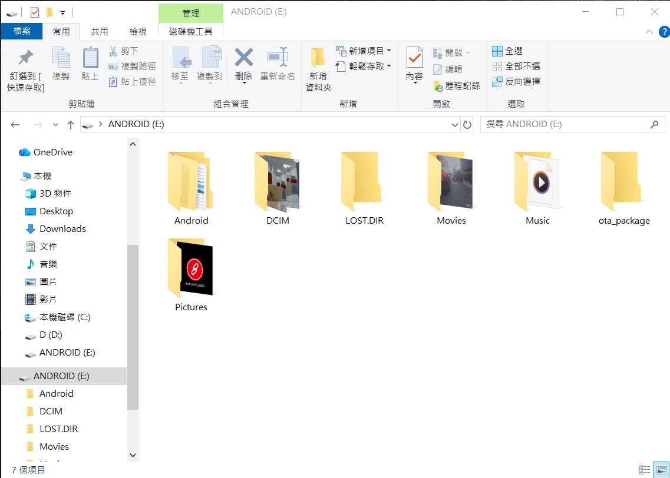
Task: Click Invert Selection (反向選擇)
Action: 516,82
